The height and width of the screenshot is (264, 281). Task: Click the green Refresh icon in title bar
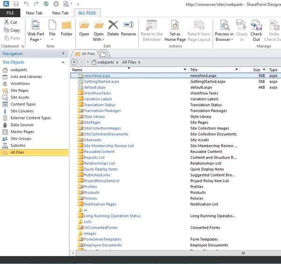click(46, 4)
